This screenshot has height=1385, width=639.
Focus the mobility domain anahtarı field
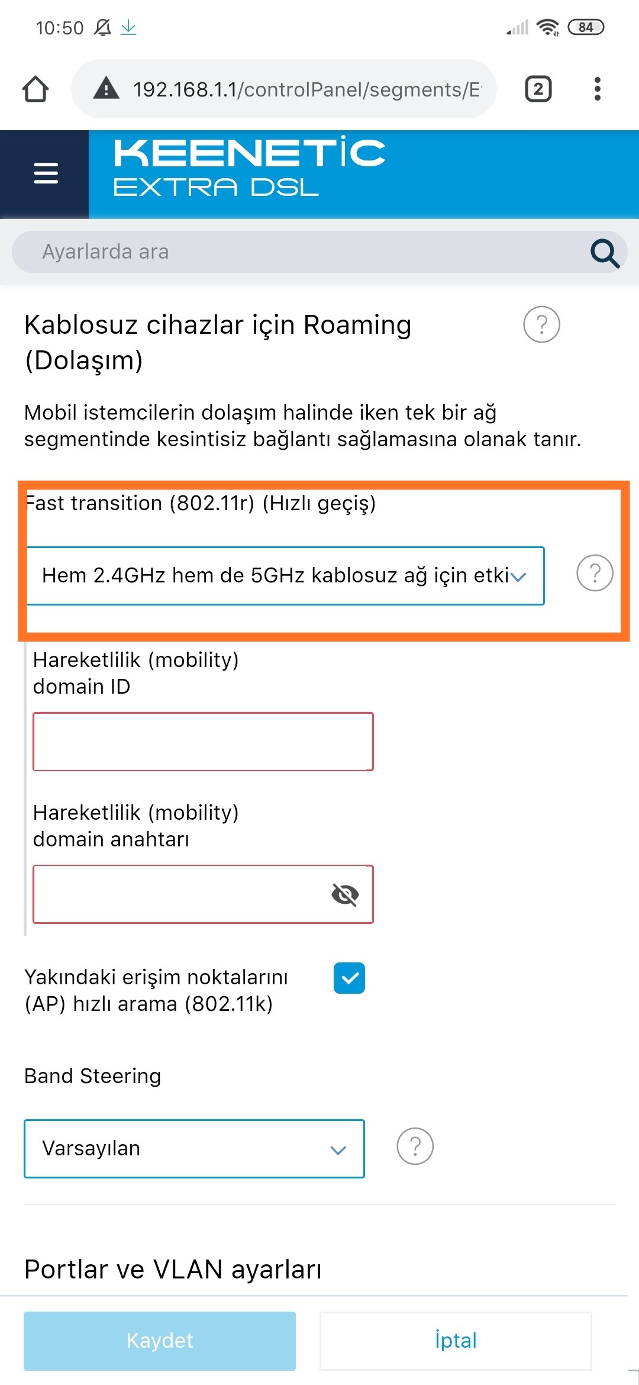[x=203, y=894]
